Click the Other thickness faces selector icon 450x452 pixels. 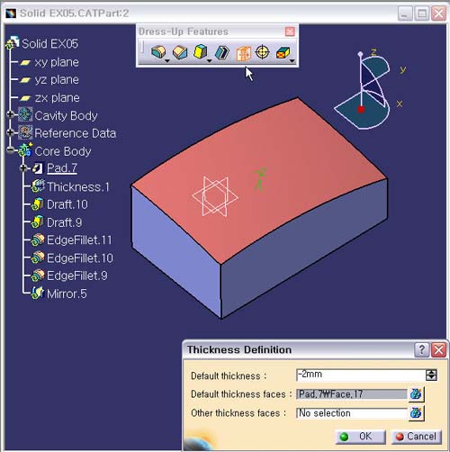416,412
